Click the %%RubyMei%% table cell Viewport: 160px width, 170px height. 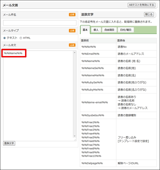tap(98, 90)
